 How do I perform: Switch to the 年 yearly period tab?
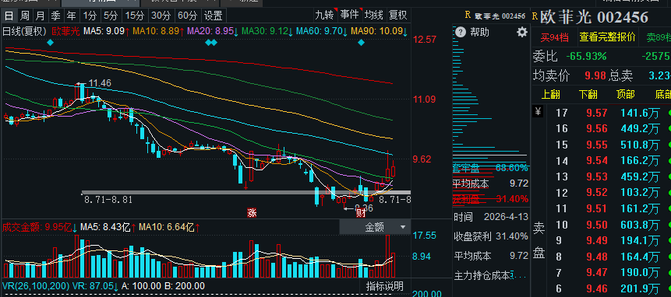[x=71, y=16]
